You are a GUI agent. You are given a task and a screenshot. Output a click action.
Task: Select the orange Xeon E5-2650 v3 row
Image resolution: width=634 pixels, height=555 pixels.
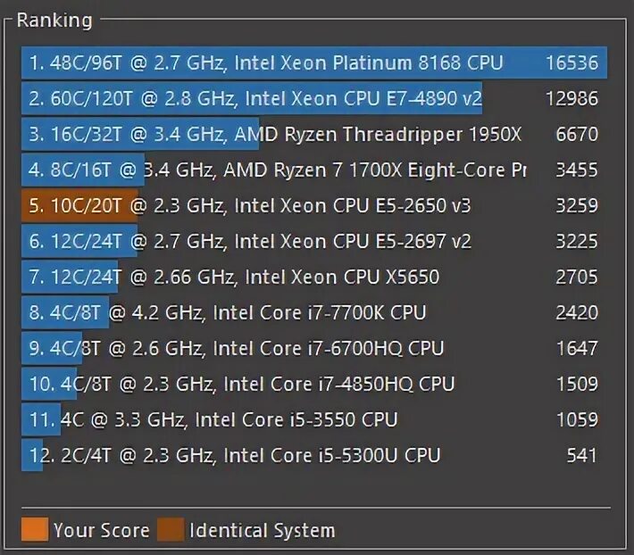pos(314,205)
